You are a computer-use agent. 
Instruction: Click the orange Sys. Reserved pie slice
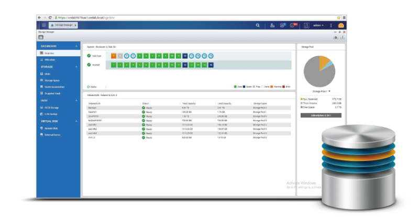[x=325, y=62]
